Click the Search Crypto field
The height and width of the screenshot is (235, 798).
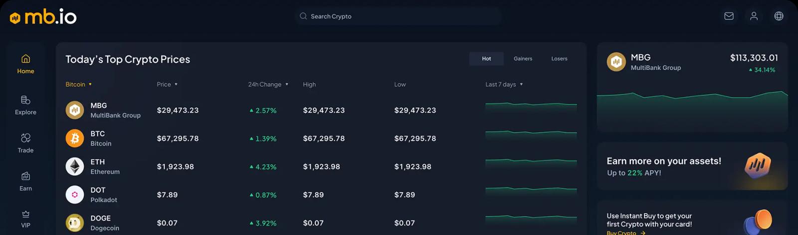pyautogui.click(x=398, y=16)
